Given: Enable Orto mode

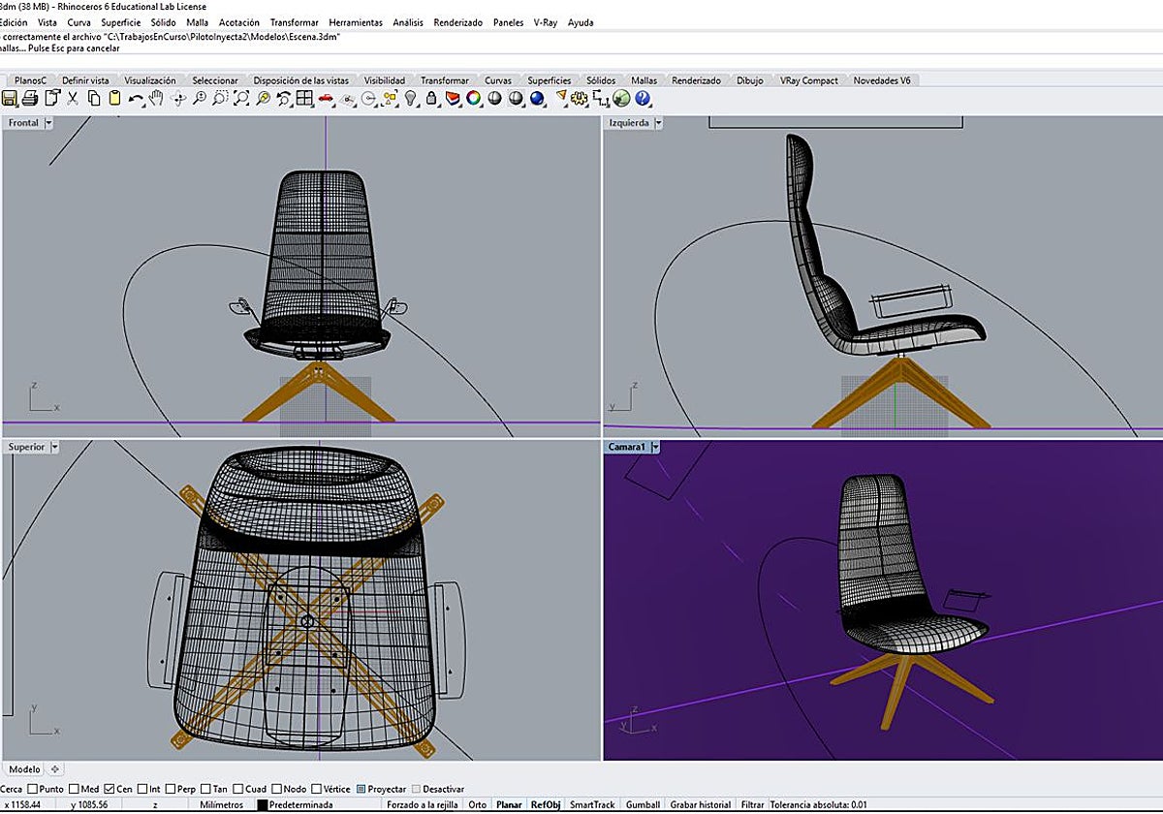Looking at the screenshot, I should click(x=477, y=804).
